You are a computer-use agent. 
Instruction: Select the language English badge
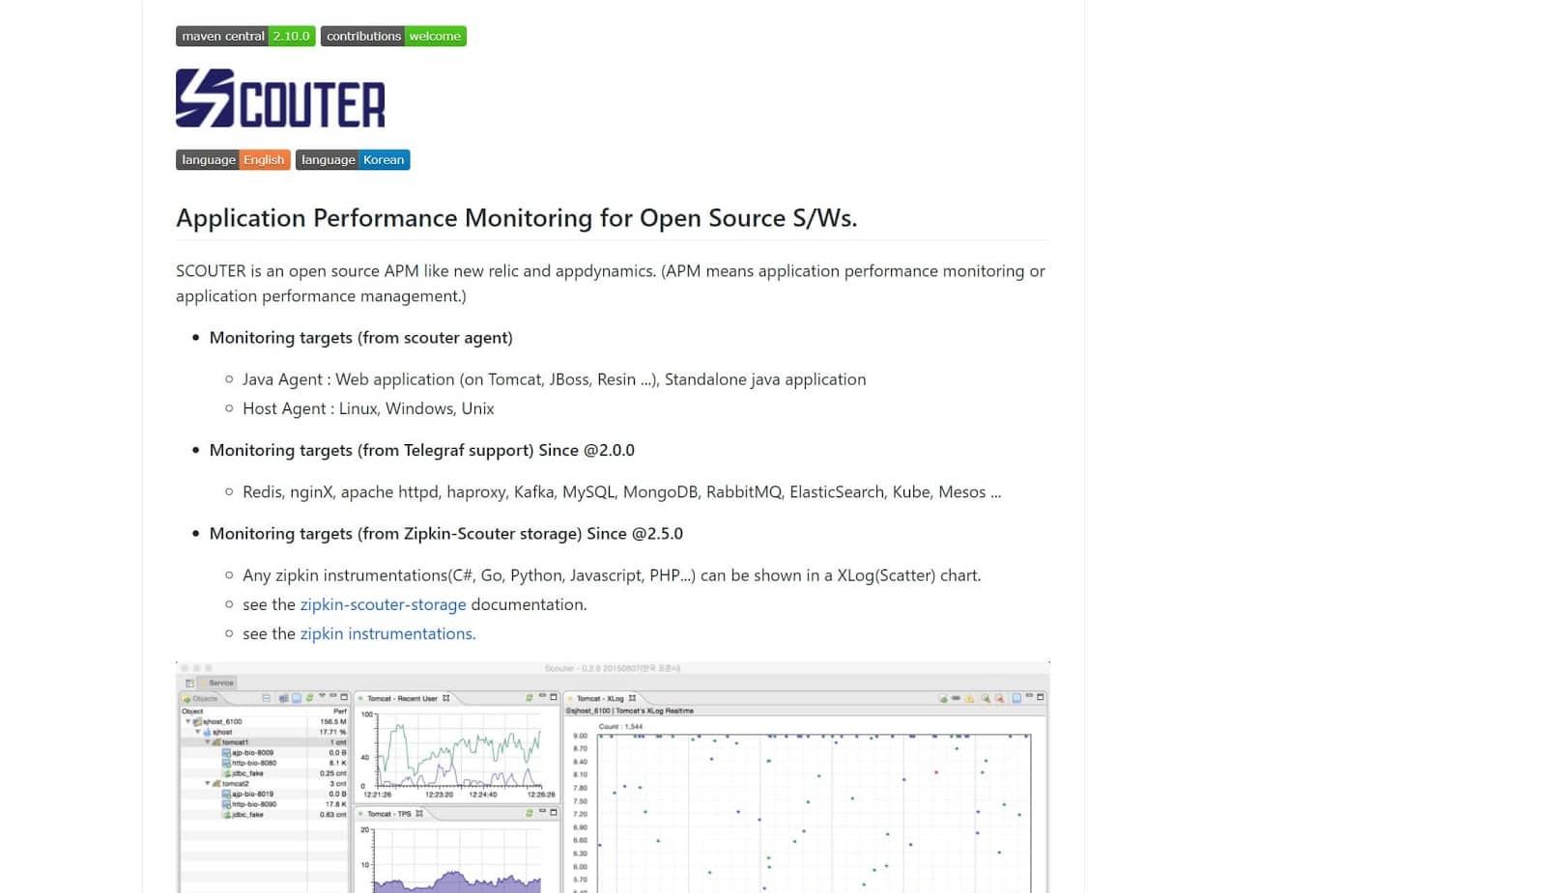pyautogui.click(x=233, y=160)
